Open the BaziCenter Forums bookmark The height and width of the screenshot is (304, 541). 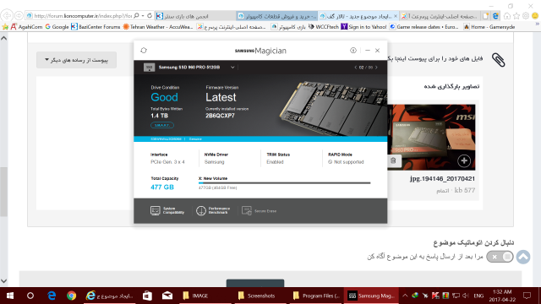point(96,27)
